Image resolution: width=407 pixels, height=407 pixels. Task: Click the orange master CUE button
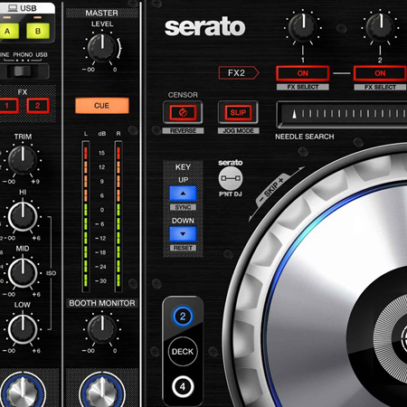[102, 106]
